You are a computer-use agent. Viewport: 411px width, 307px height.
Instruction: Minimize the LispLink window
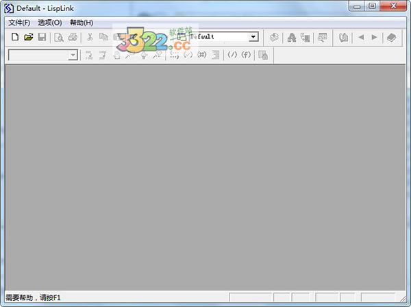pyautogui.click(x=357, y=6)
